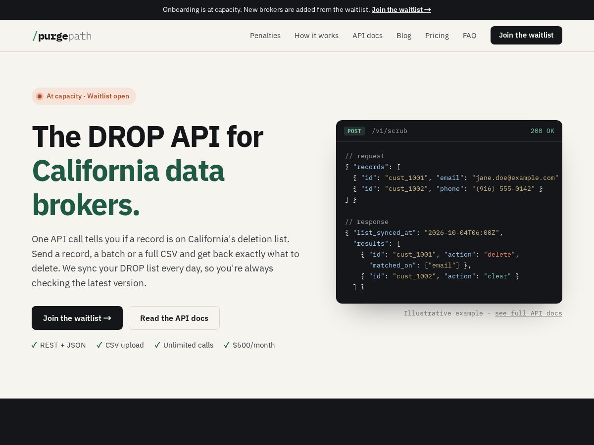
Task: Open the How it works nav item
Action: [316, 36]
